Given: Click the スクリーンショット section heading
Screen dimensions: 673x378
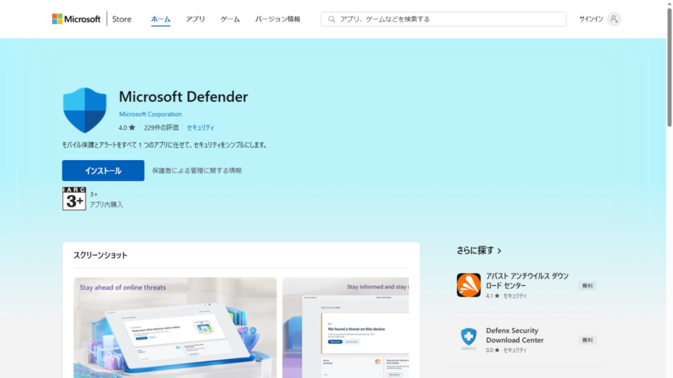Looking at the screenshot, I should pyautogui.click(x=101, y=255).
